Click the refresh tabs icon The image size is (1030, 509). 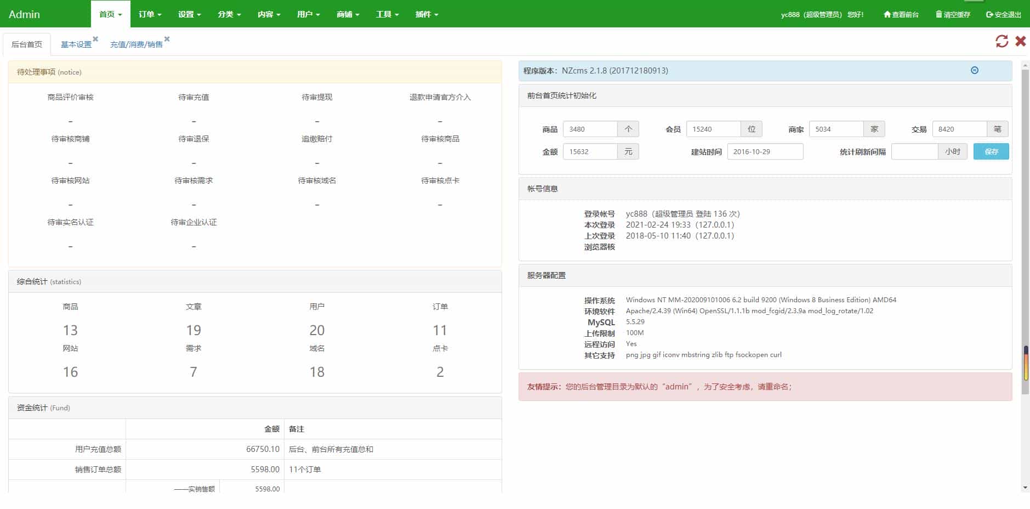pos(1003,41)
